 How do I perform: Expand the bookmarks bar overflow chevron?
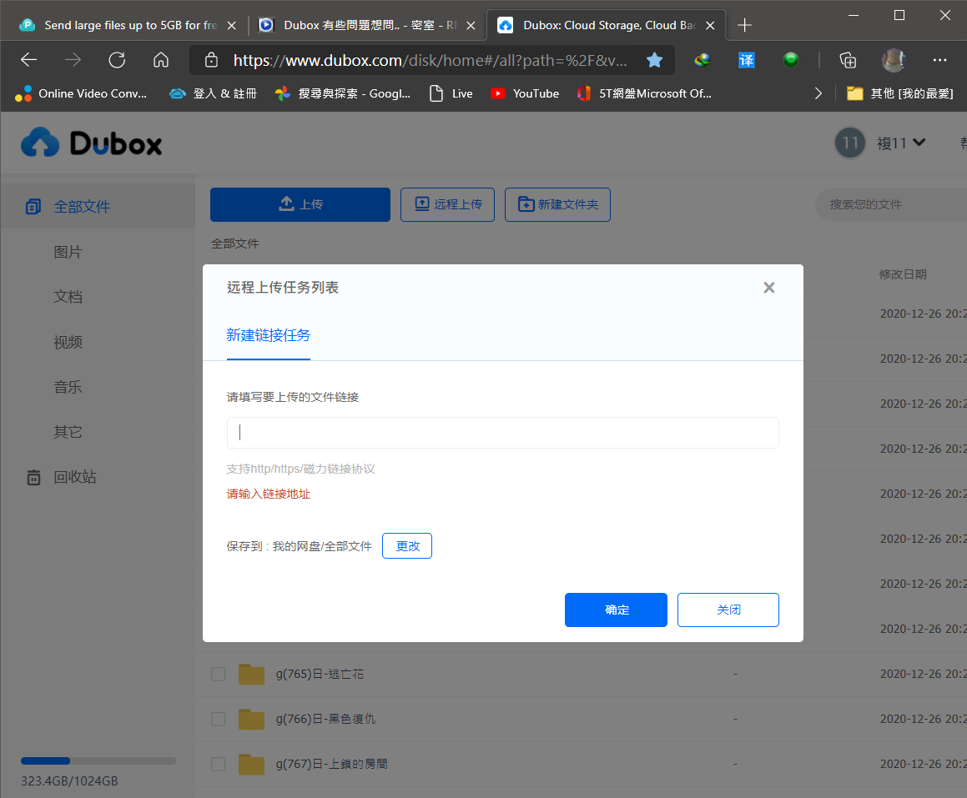818,93
